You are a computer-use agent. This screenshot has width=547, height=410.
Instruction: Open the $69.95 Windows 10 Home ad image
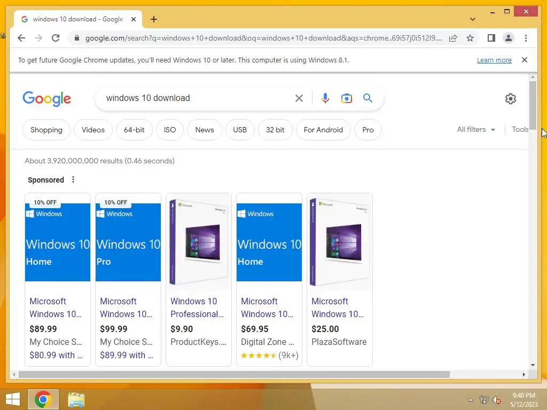click(269, 242)
